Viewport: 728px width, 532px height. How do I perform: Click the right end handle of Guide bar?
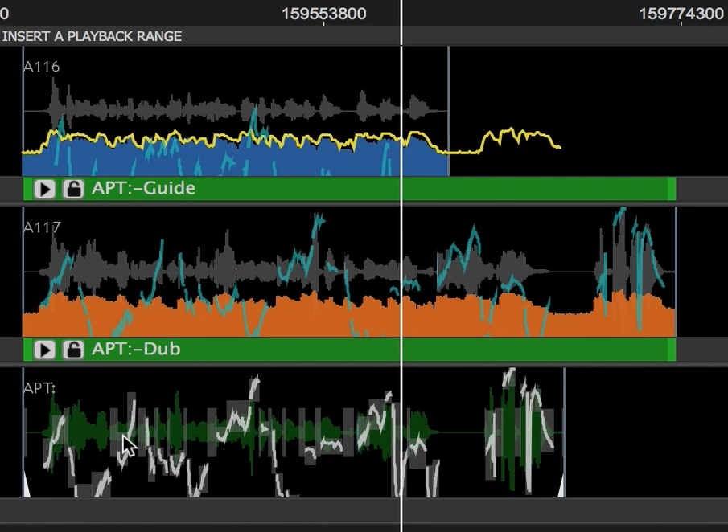[672, 189]
